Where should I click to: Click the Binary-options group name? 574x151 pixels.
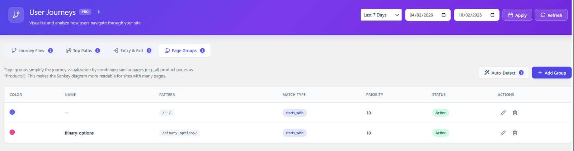[x=79, y=133]
